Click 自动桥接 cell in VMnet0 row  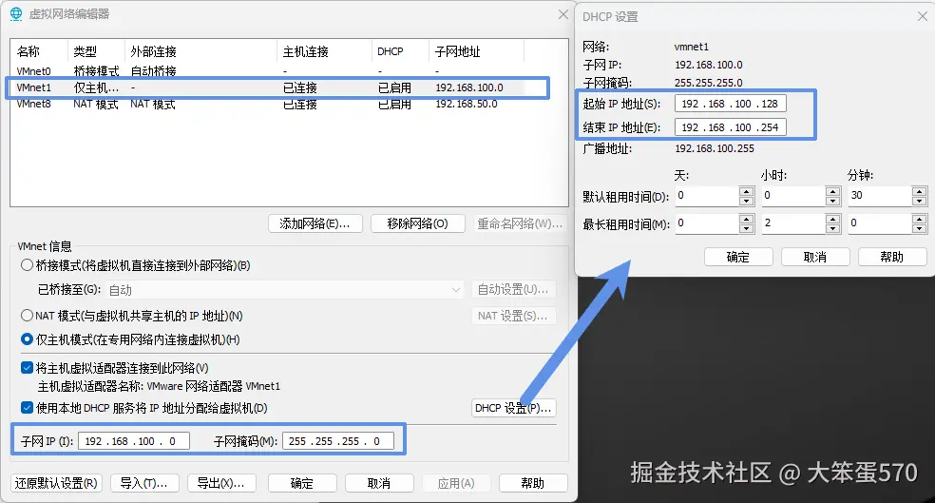153,71
